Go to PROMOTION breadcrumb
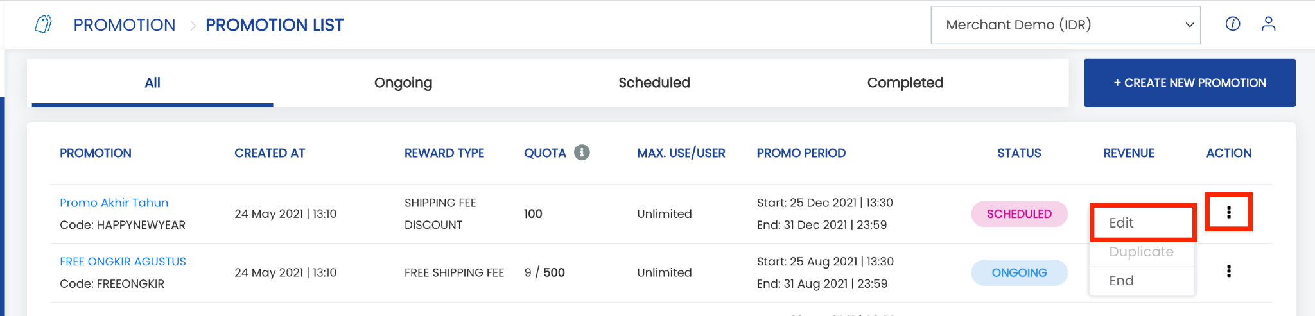This screenshot has width=1315, height=316. [x=125, y=25]
